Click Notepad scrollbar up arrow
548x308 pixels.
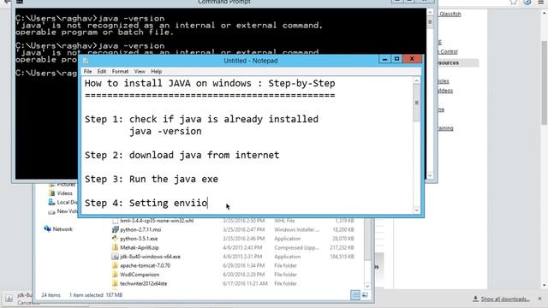(x=417, y=80)
